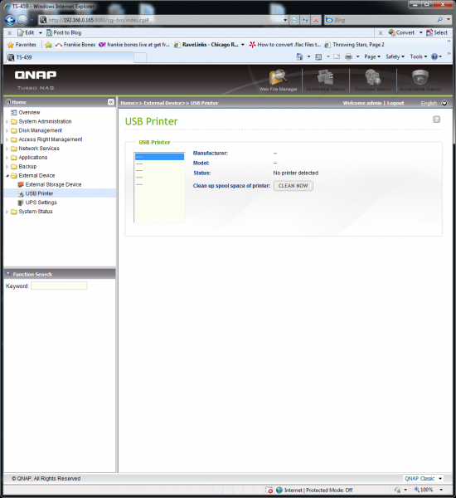Open the Favorites button

click(x=22, y=45)
